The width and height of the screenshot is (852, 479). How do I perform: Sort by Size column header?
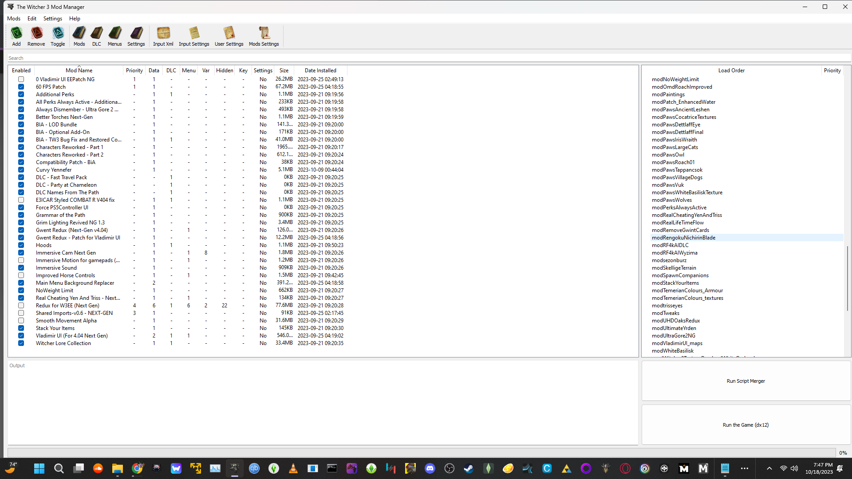tap(284, 71)
